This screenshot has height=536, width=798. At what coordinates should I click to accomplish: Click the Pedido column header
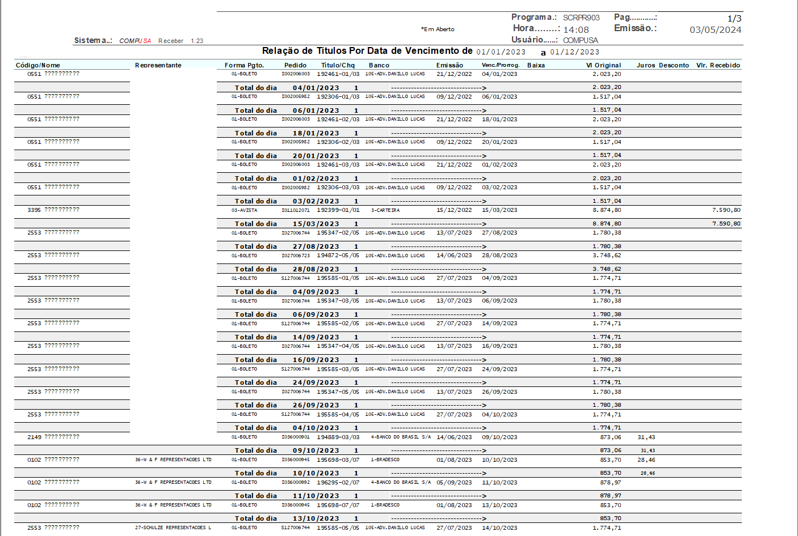tap(295, 65)
